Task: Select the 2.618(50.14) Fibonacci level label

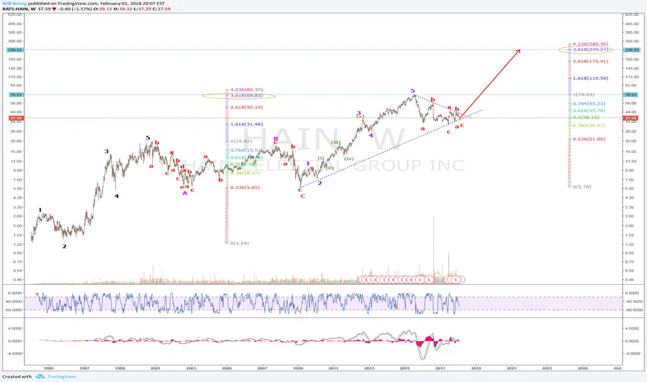Action: pos(246,108)
